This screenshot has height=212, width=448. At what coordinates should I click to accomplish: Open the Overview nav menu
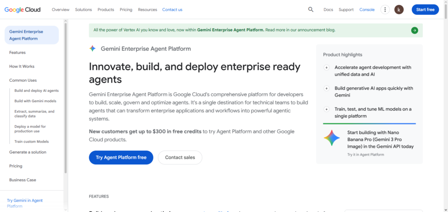60,10
